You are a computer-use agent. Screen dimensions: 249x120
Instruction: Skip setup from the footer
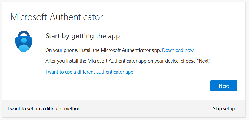(x=224, y=109)
